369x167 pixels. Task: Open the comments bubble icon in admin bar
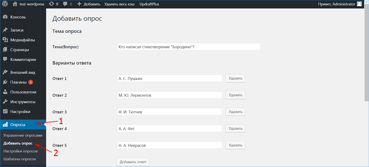click(x=65, y=4)
